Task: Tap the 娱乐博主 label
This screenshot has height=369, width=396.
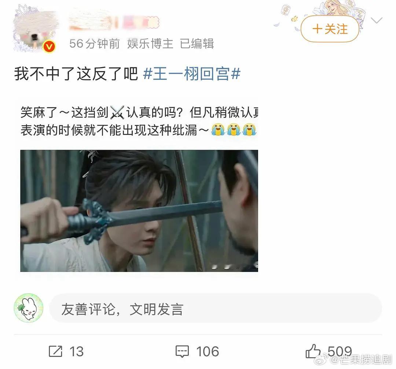Action: click(x=150, y=44)
